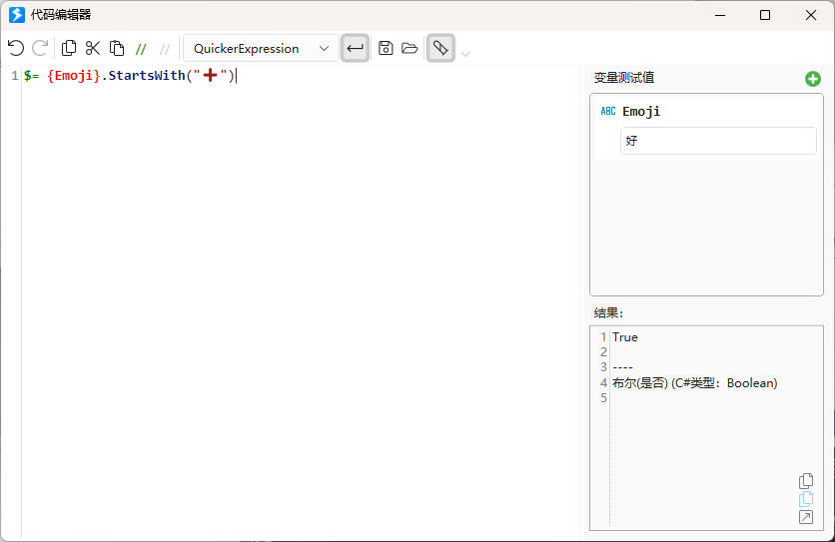
Task: Click the Quicker app icon in title bar
Action: point(17,15)
